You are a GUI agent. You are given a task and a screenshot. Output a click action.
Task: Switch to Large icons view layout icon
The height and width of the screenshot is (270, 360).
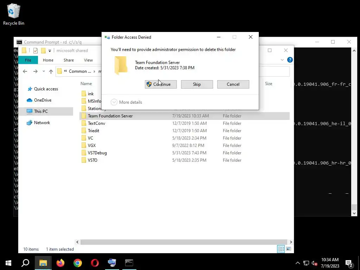[x=289, y=249]
